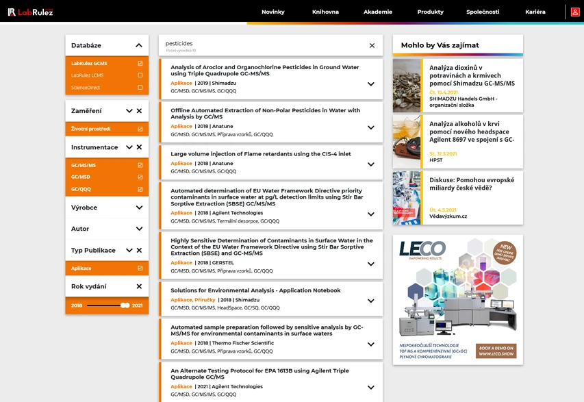Uncheck the LabRulez GCMS database checkbox

[x=140, y=64]
